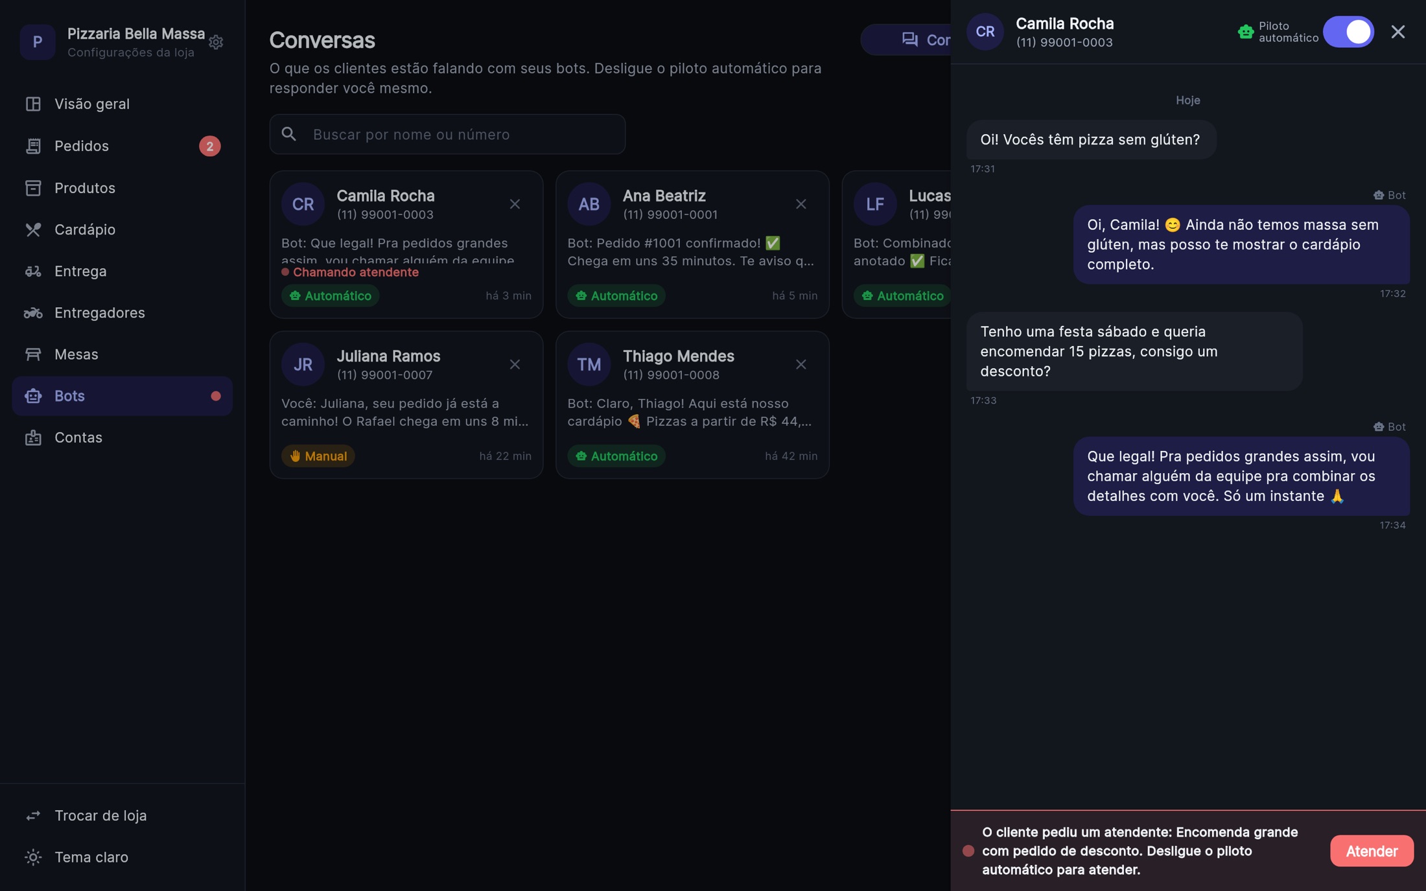Toggle Piloto automático switch off
Image resolution: width=1426 pixels, height=891 pixels.
click(x=1348, y=32)
